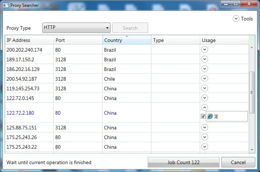Viewport: 260px width, 172px height.
Task: Sort by the Country column header
Action: [127, 40]
